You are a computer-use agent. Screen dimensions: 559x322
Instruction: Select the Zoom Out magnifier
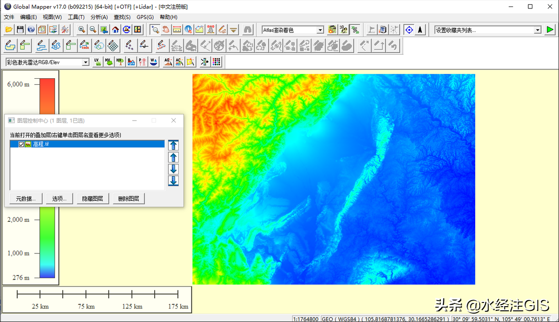(93, 29)
